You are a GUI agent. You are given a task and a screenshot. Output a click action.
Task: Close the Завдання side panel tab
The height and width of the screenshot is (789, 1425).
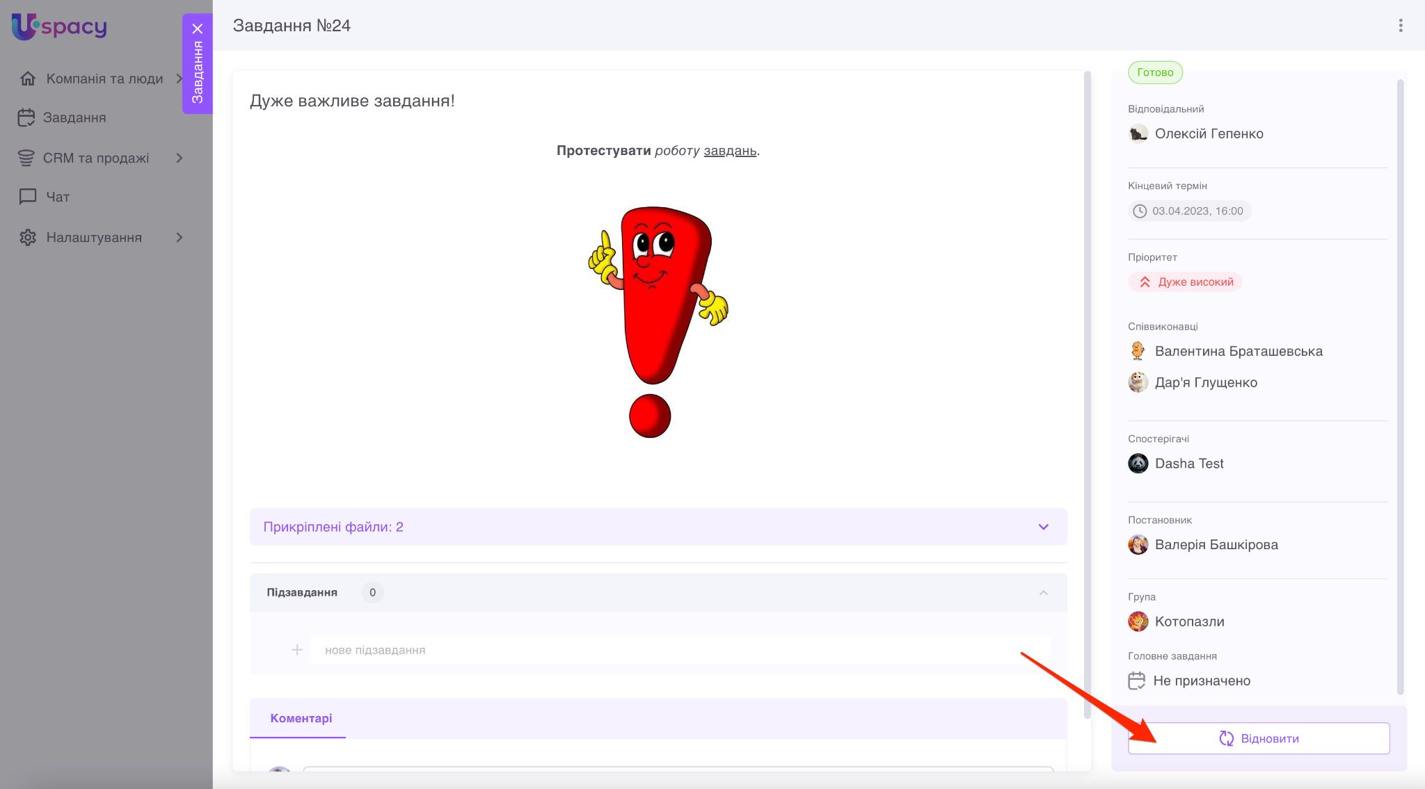point(198,29)
